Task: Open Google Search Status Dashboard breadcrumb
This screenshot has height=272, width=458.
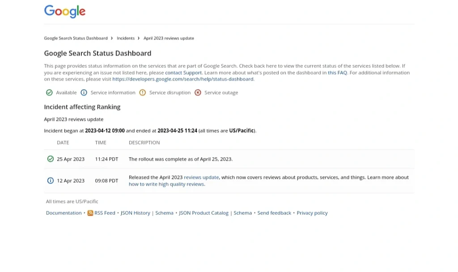Action: [x=76, y=38]
